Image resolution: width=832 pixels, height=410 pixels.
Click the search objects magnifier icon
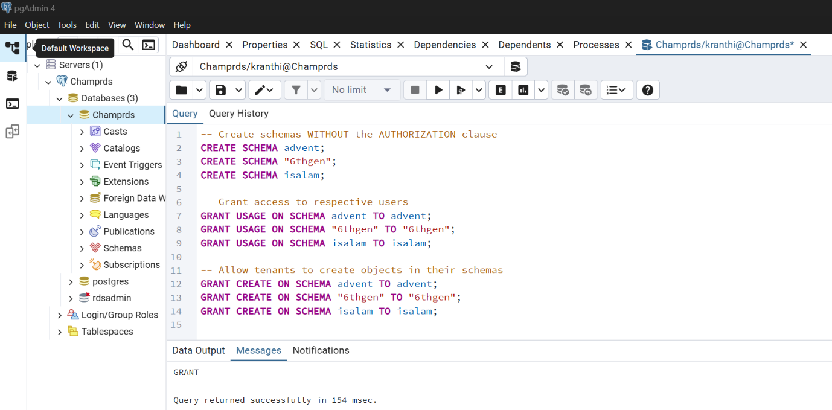128,45
